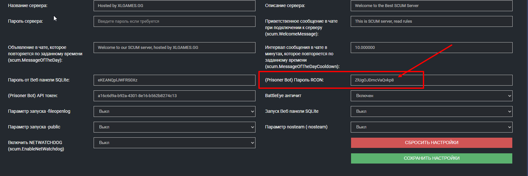Click the welcome chat message field
Screen dimensions: 528x176
[432, 21]
